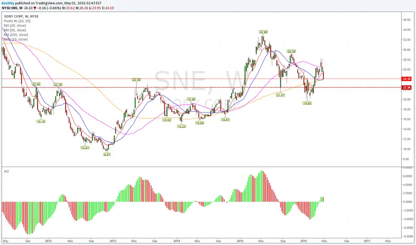Click the 26.00 price axis label
416x245 pixels.
click(x=407, y=69)
